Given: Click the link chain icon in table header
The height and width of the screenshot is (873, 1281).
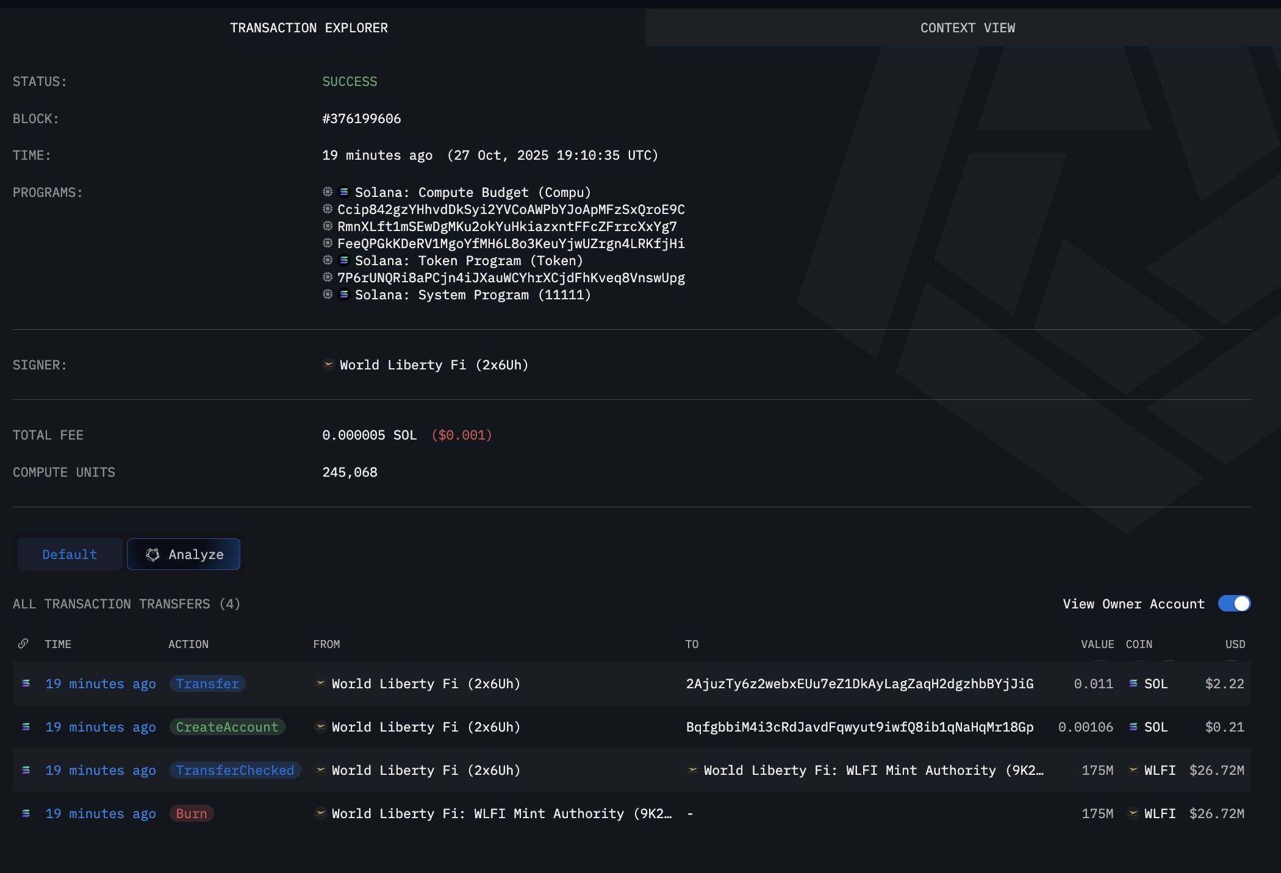Looking at the screenshot, I should 23,644.
